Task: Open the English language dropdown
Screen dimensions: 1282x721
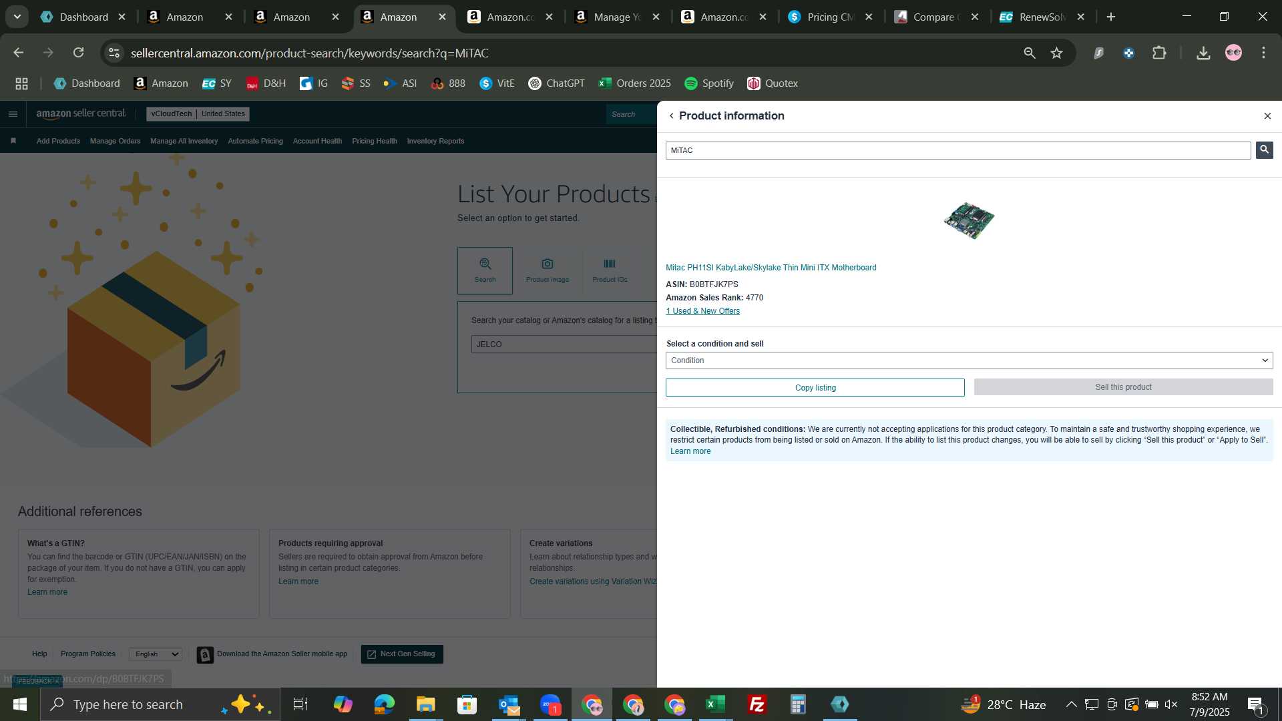Action: [156, 654]
